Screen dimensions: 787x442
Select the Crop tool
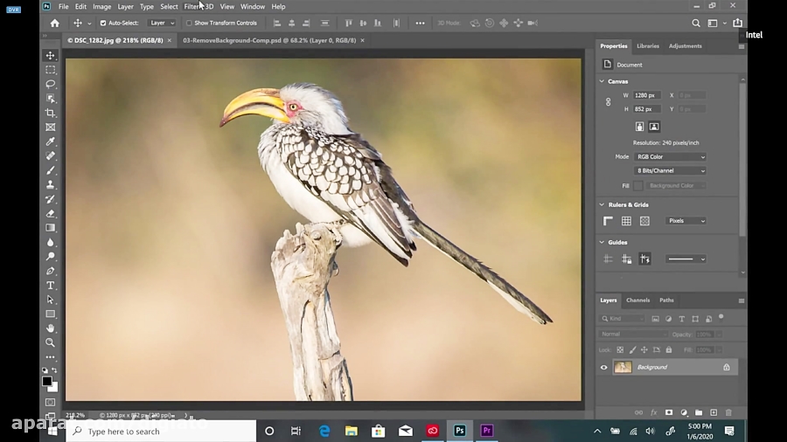click(51, 113)
